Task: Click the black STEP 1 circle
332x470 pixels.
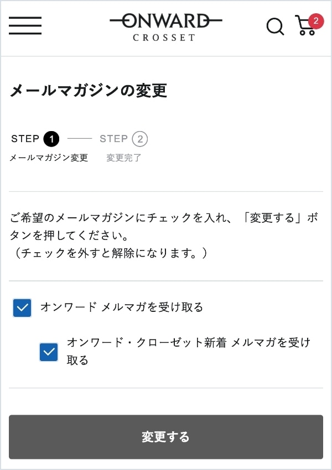Action: click(51, 139)
